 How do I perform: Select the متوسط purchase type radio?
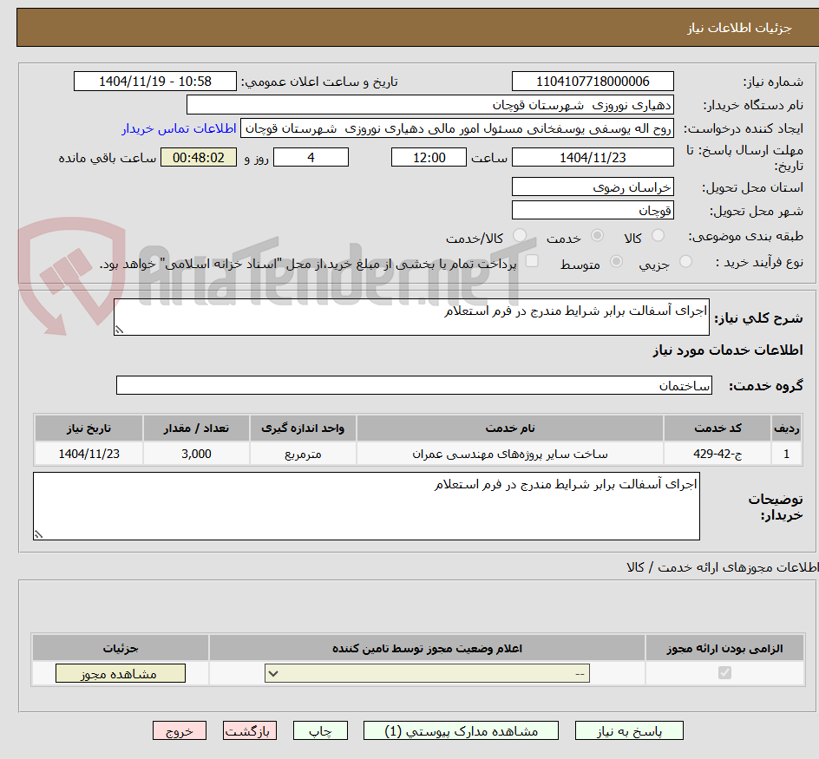(x=616, y=261)
